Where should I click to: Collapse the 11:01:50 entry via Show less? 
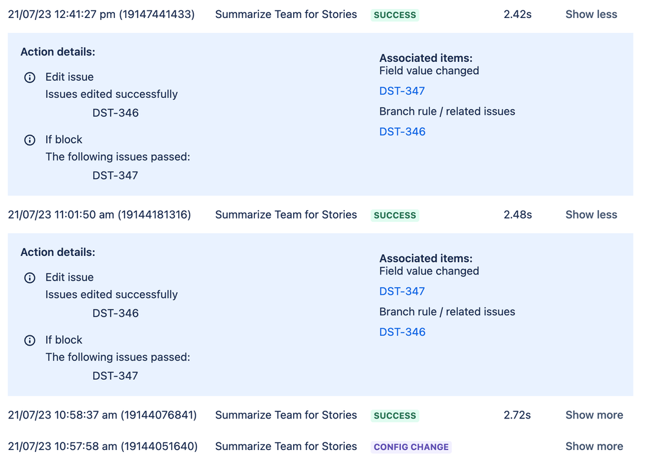591,215
